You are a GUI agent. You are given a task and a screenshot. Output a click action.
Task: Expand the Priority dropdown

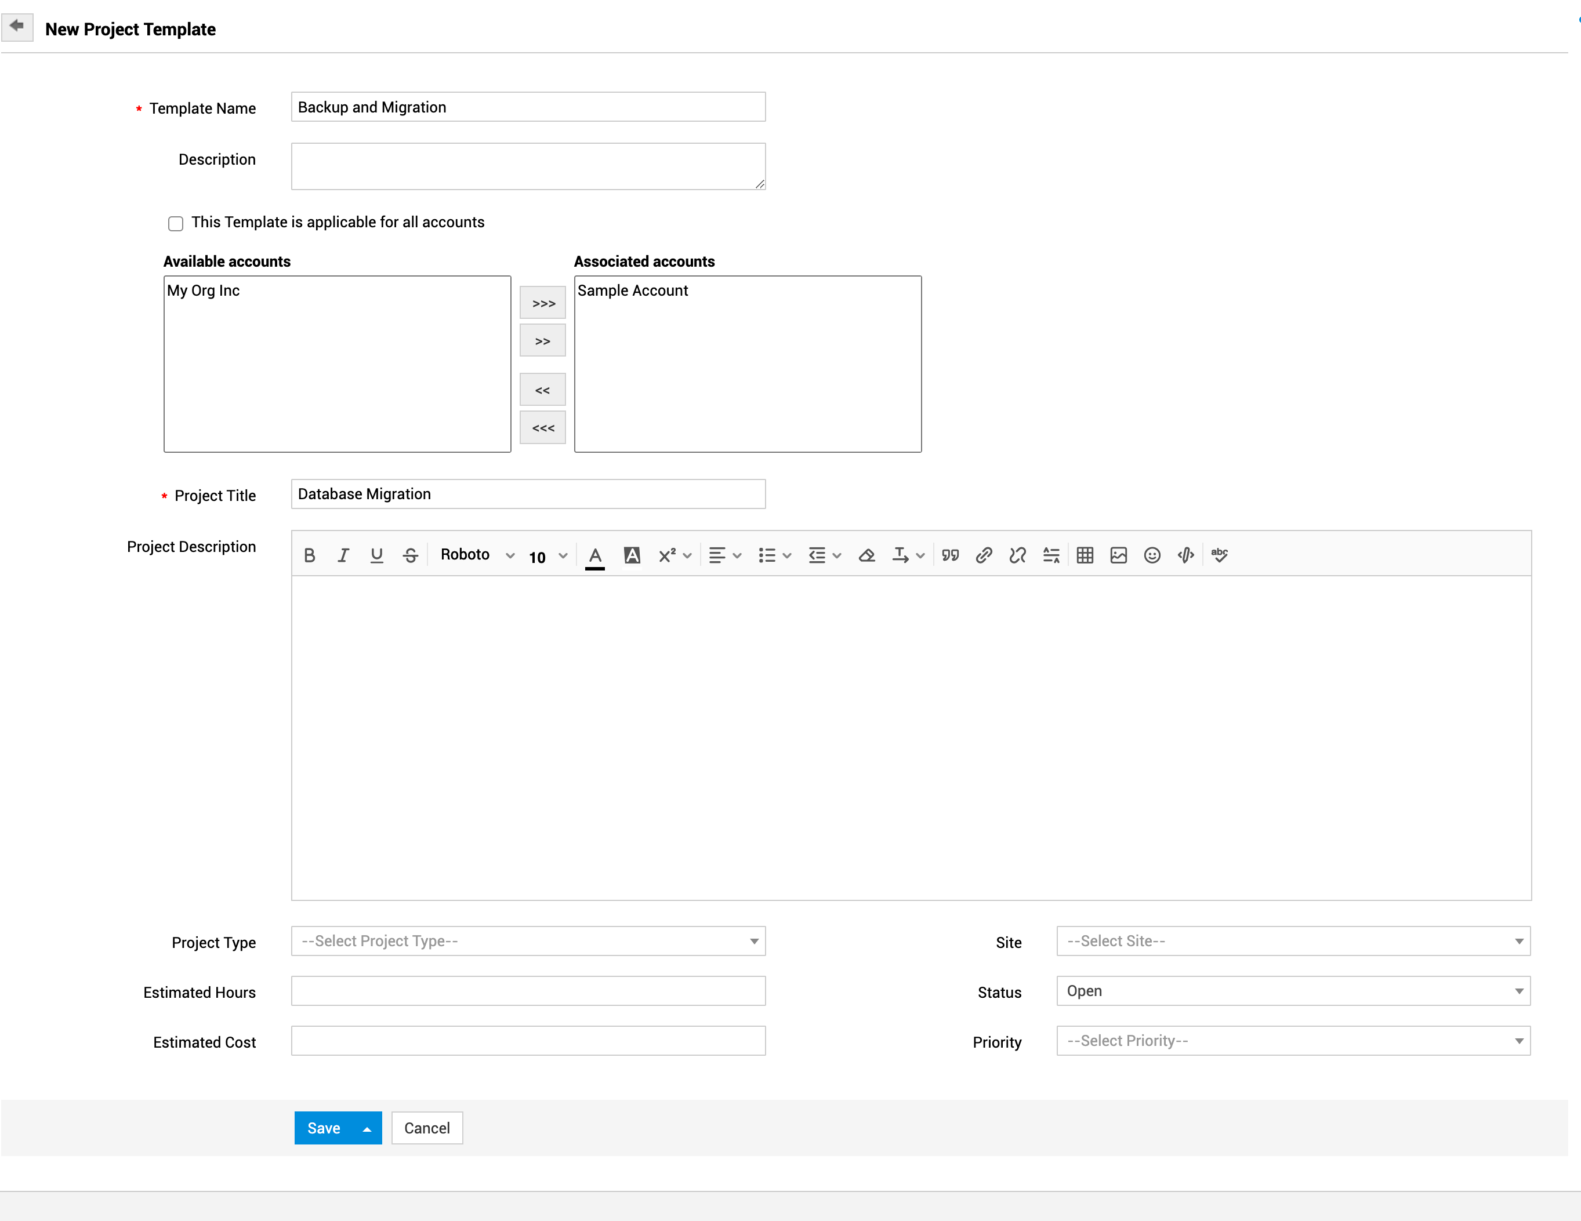point(1293,1041)
